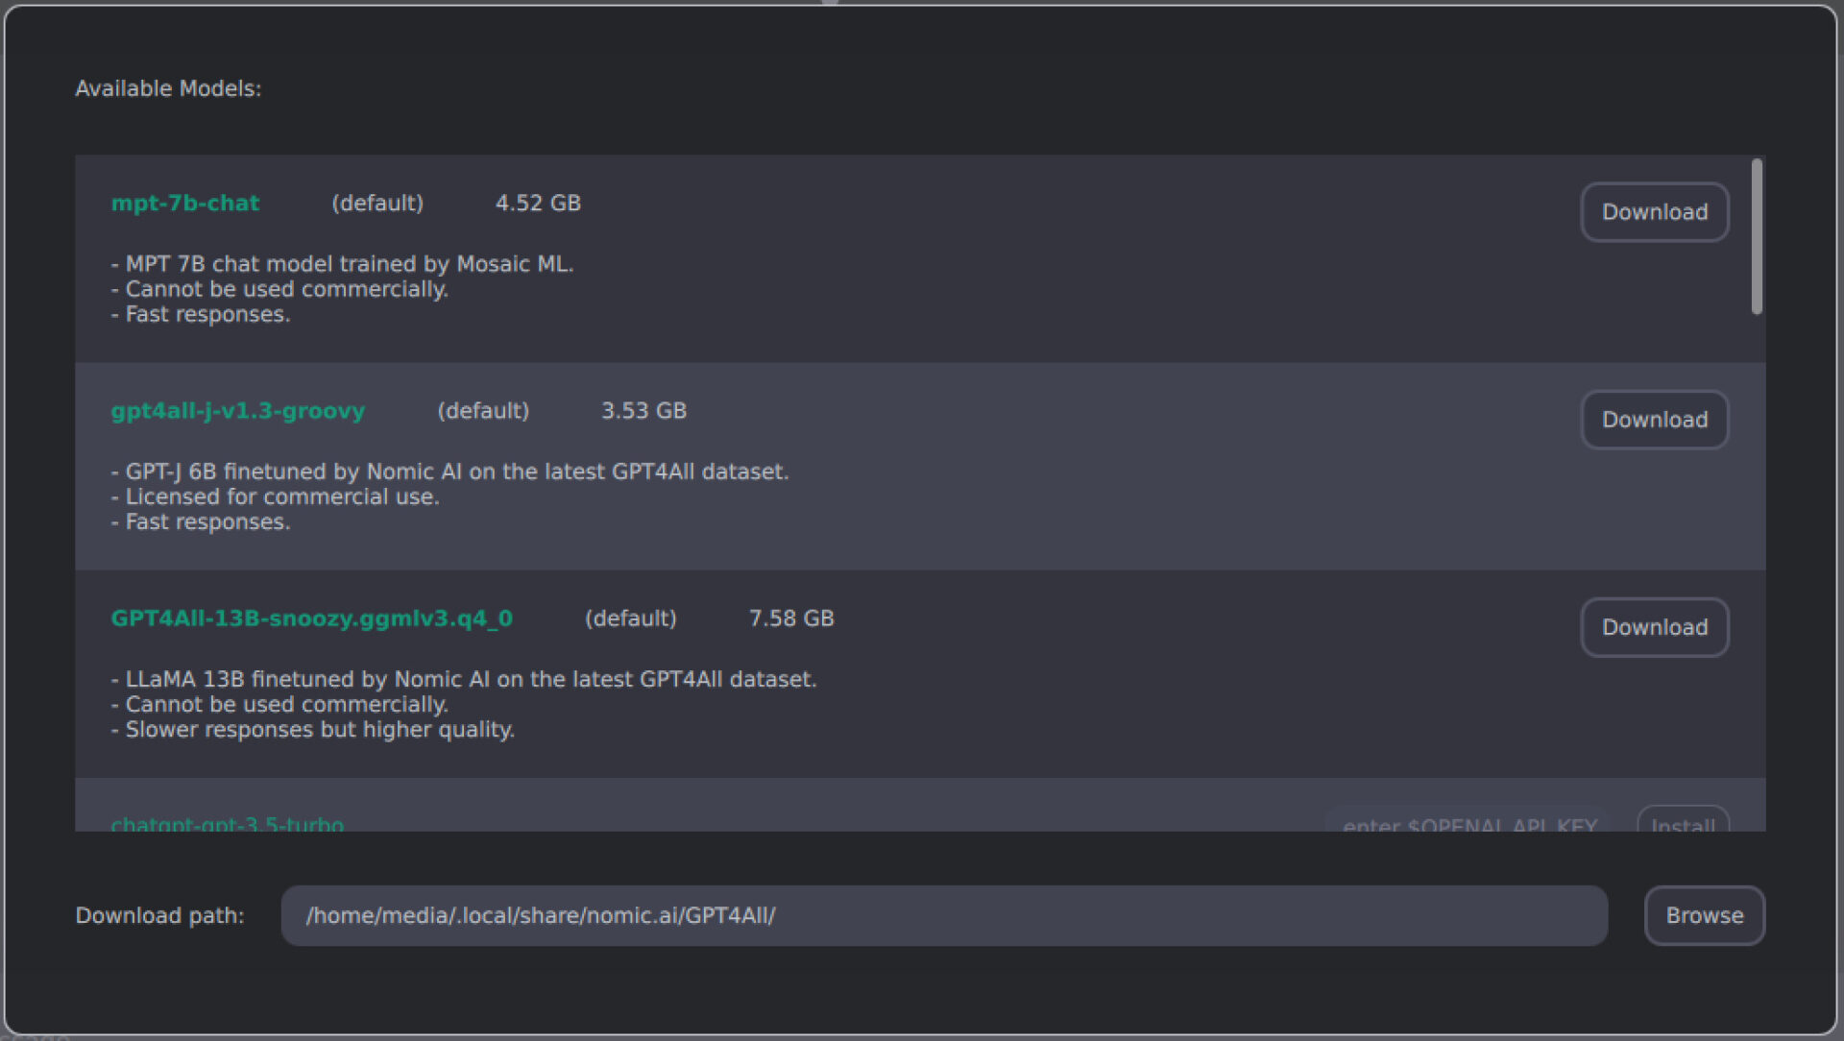Click the Available Models heading

coord(168,88)
